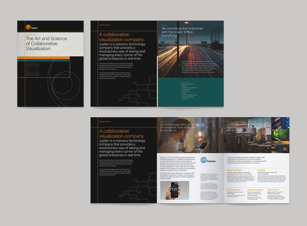Click the "VizionPlus II" product heading

[273, 190]
